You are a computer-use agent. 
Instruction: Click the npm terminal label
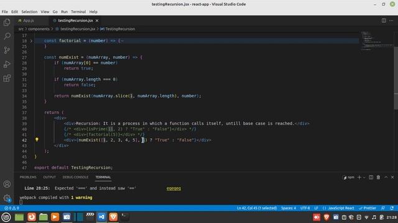click(x=348, y=178)
